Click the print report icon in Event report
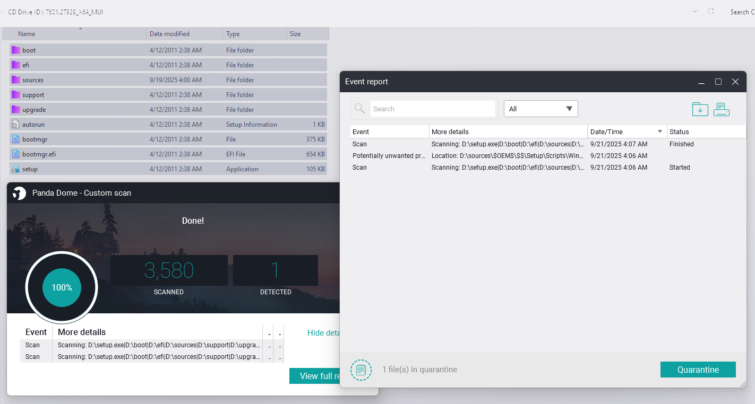755x404 pixels. 722,109
